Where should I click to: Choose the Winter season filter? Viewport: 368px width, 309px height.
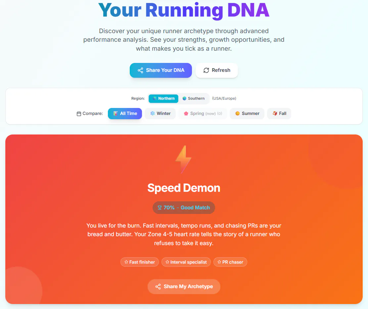(160, 113)
